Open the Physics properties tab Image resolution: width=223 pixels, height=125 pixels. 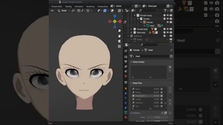pyautogui.click(x=126, y=103)
